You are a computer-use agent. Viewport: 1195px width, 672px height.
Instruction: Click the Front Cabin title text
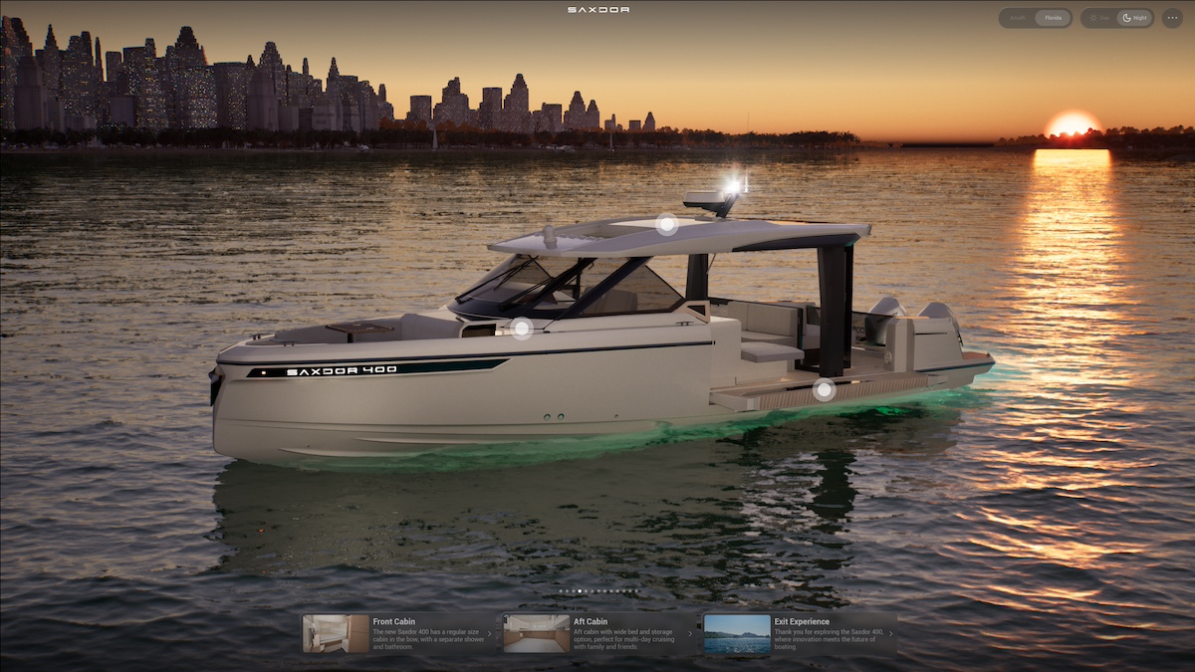tap(394, 621)
